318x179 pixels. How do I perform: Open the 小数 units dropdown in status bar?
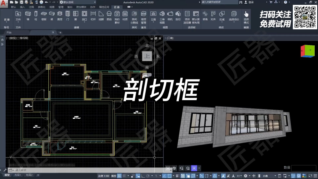(x=275, y=176)
